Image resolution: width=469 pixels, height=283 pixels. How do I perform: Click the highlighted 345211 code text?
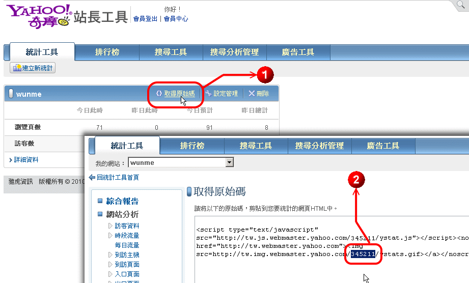click(363, 254)
